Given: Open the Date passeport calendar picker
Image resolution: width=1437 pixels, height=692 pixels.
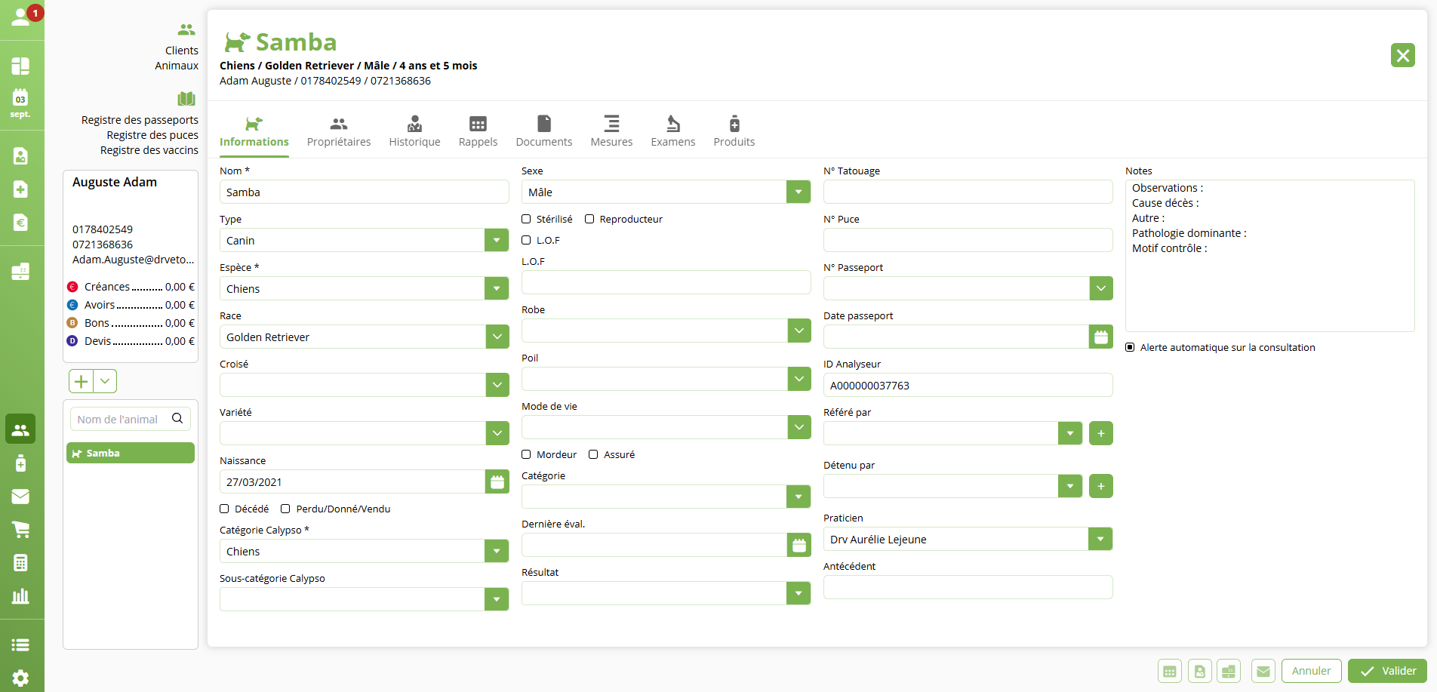Looking at the screenshot, I should [x=1100, y=337].
